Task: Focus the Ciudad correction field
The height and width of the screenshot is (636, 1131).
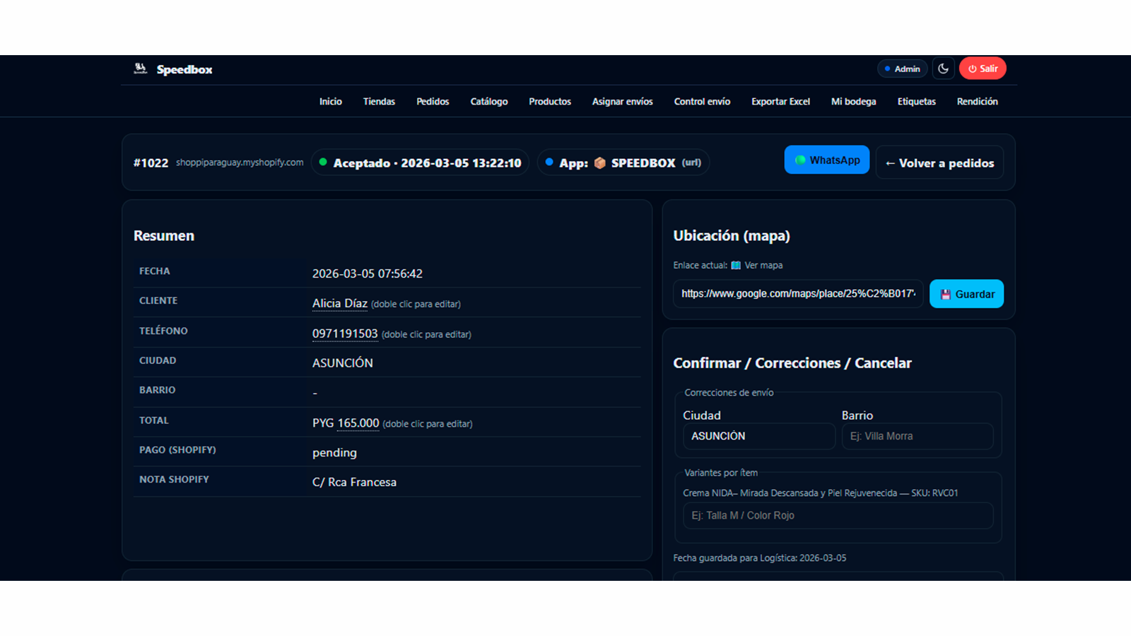Action: point(758,436)
